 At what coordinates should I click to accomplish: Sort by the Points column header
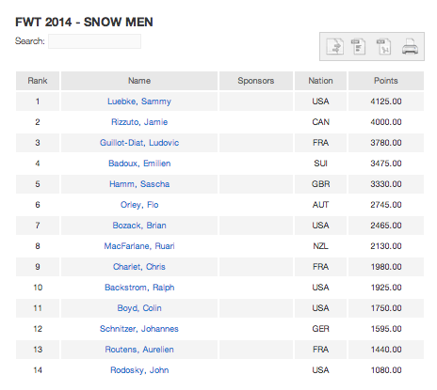point(386,81)
